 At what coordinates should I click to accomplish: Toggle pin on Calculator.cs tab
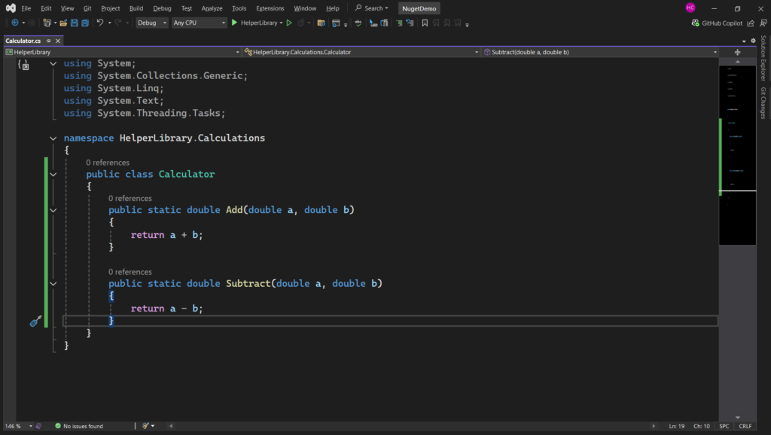point(49,41)
